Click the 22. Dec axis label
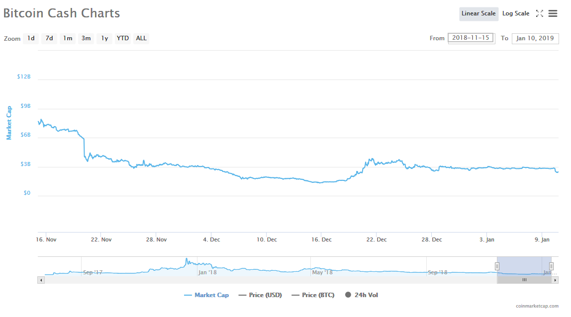Viewport: 571px width, 317px height. [377, 239]
